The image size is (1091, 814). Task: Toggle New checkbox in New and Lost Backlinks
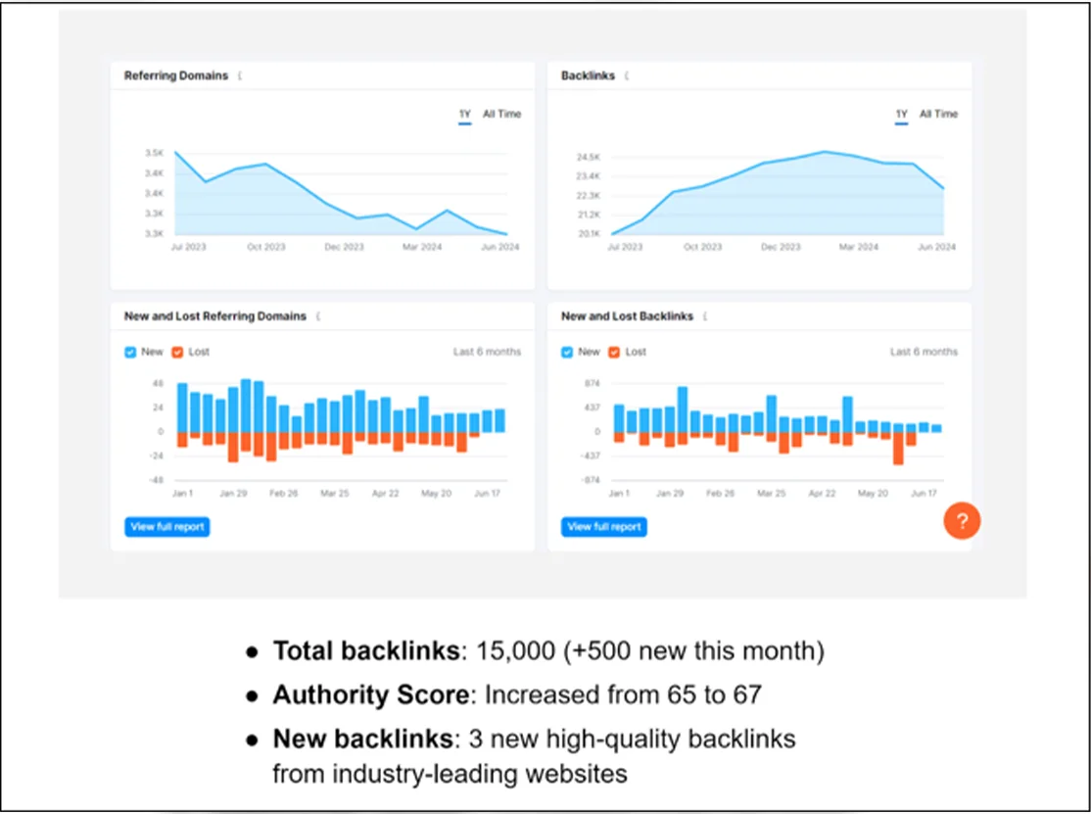pos(568,352)
